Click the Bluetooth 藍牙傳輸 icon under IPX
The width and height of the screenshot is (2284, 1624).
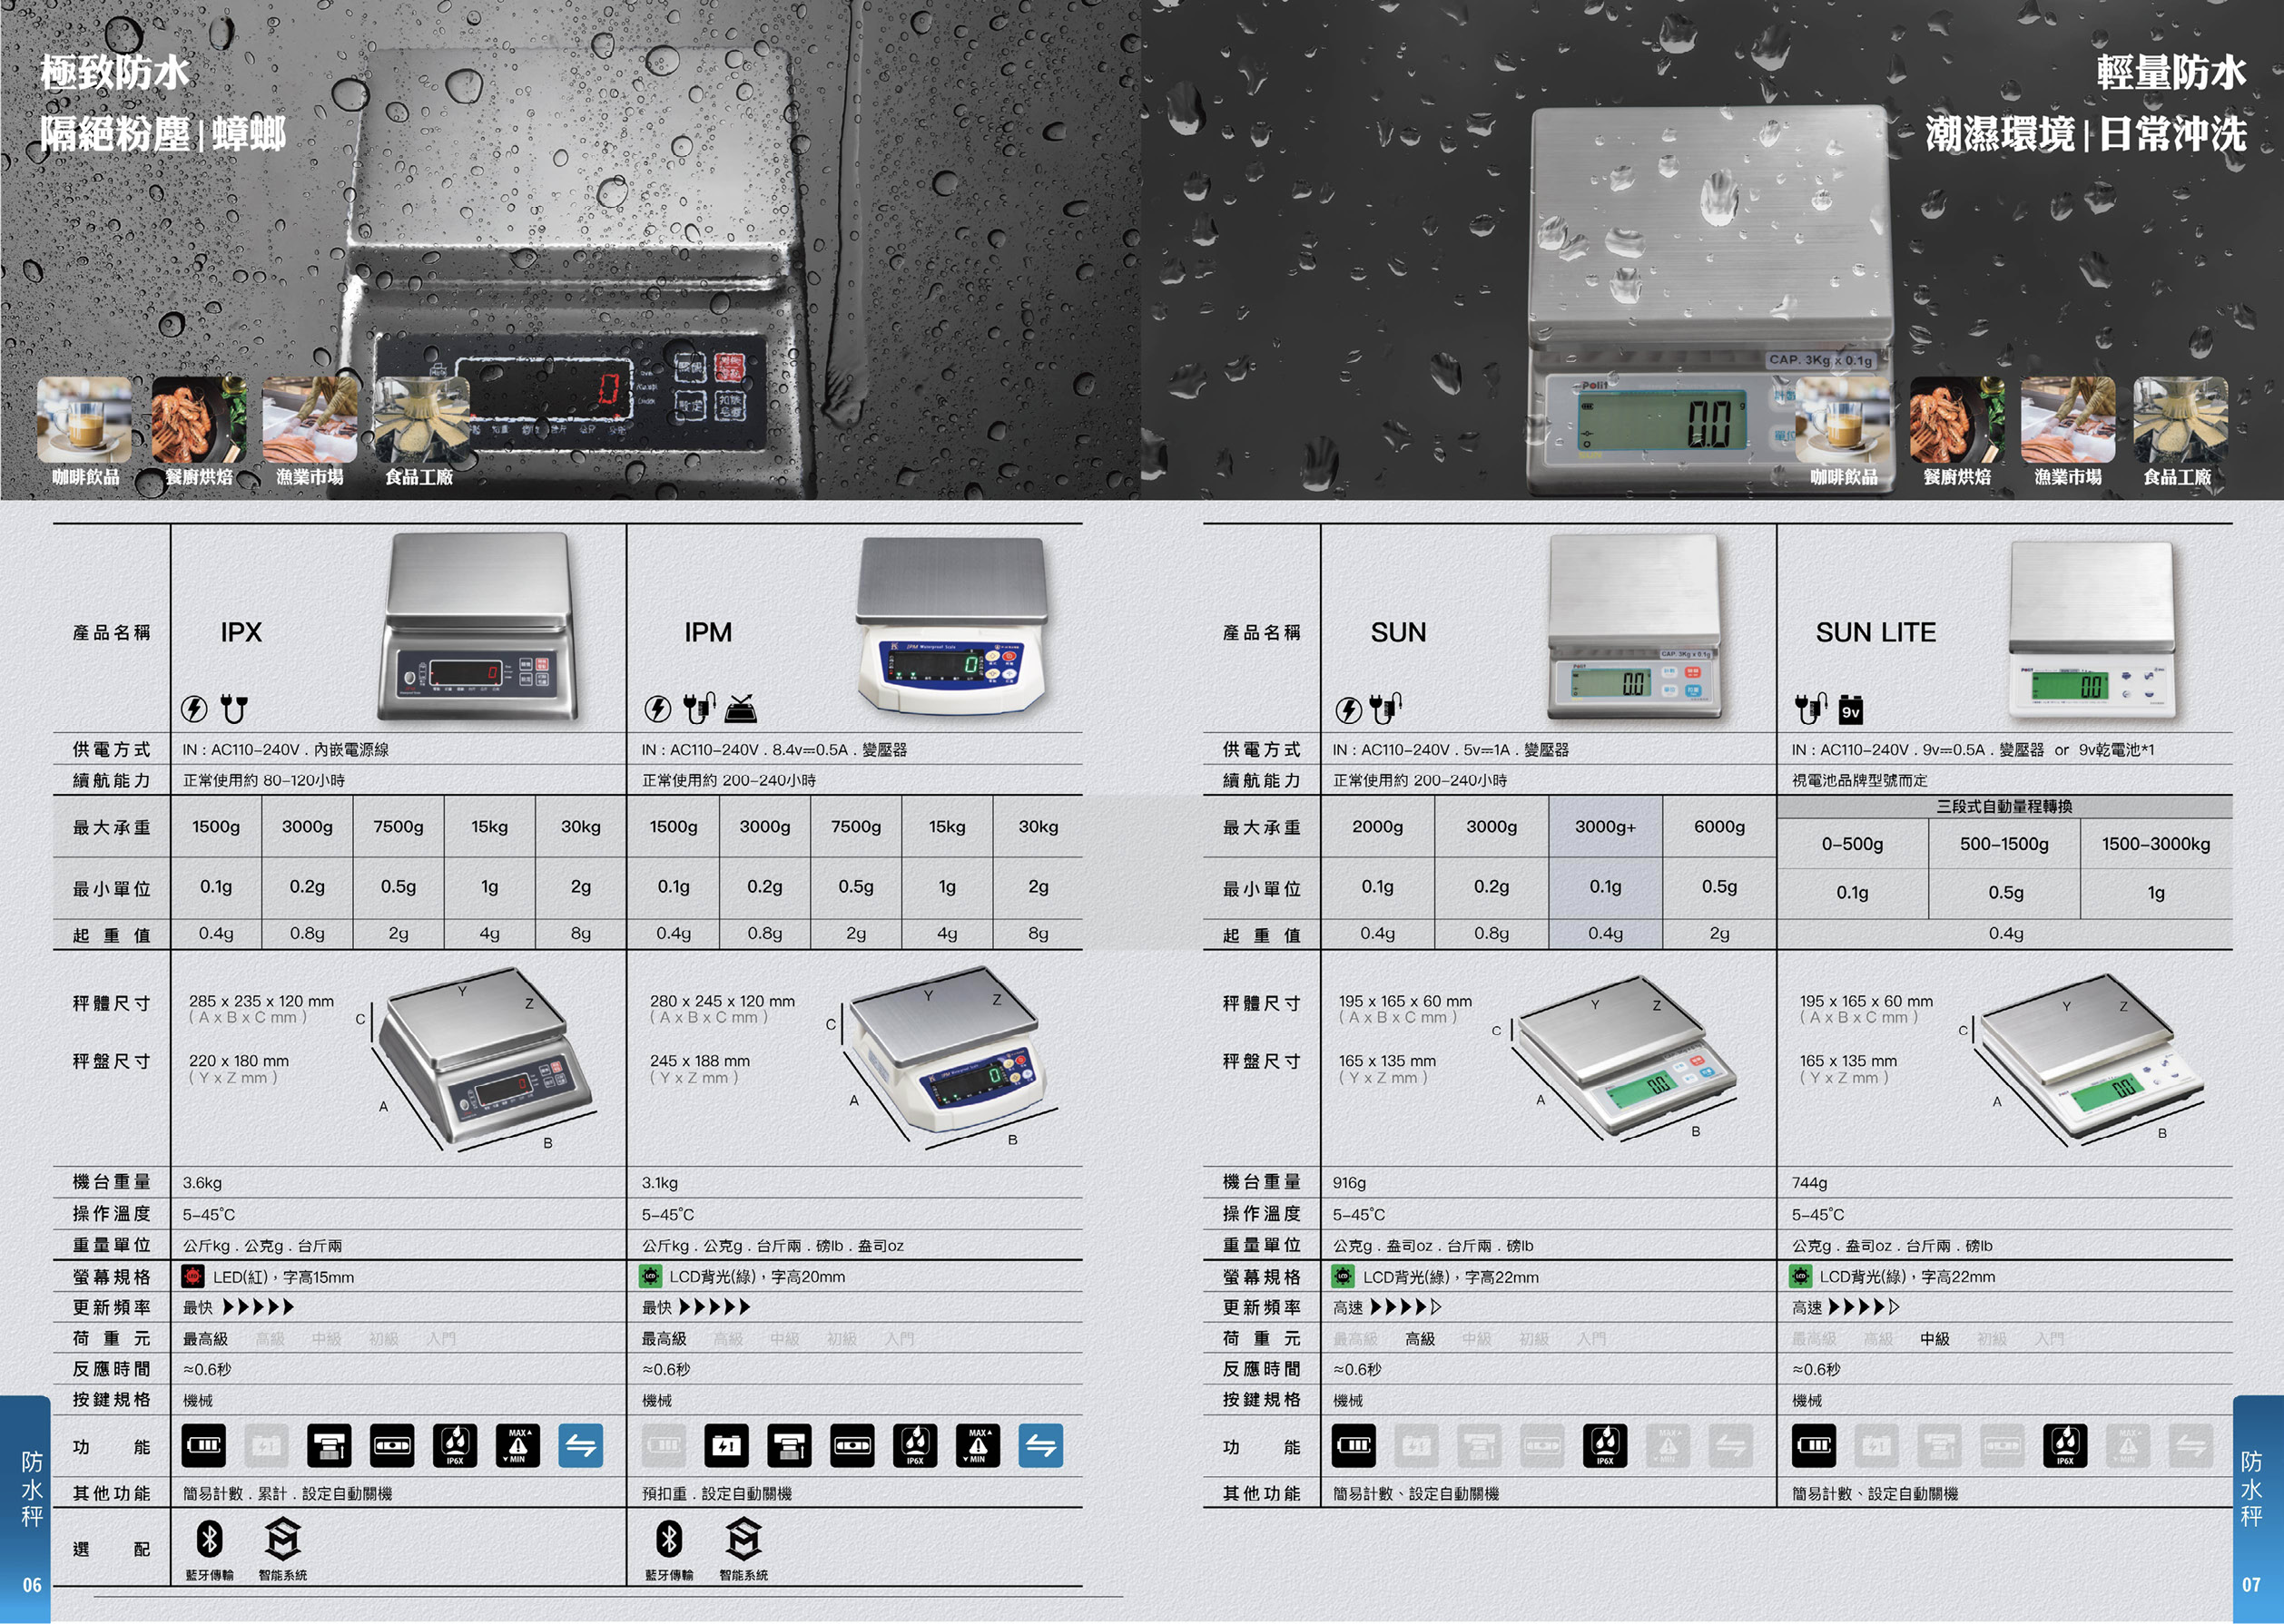[209, 1540]
